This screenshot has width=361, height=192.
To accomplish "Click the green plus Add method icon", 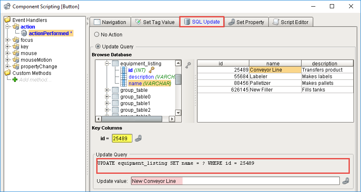I will [x=15, y=80].
